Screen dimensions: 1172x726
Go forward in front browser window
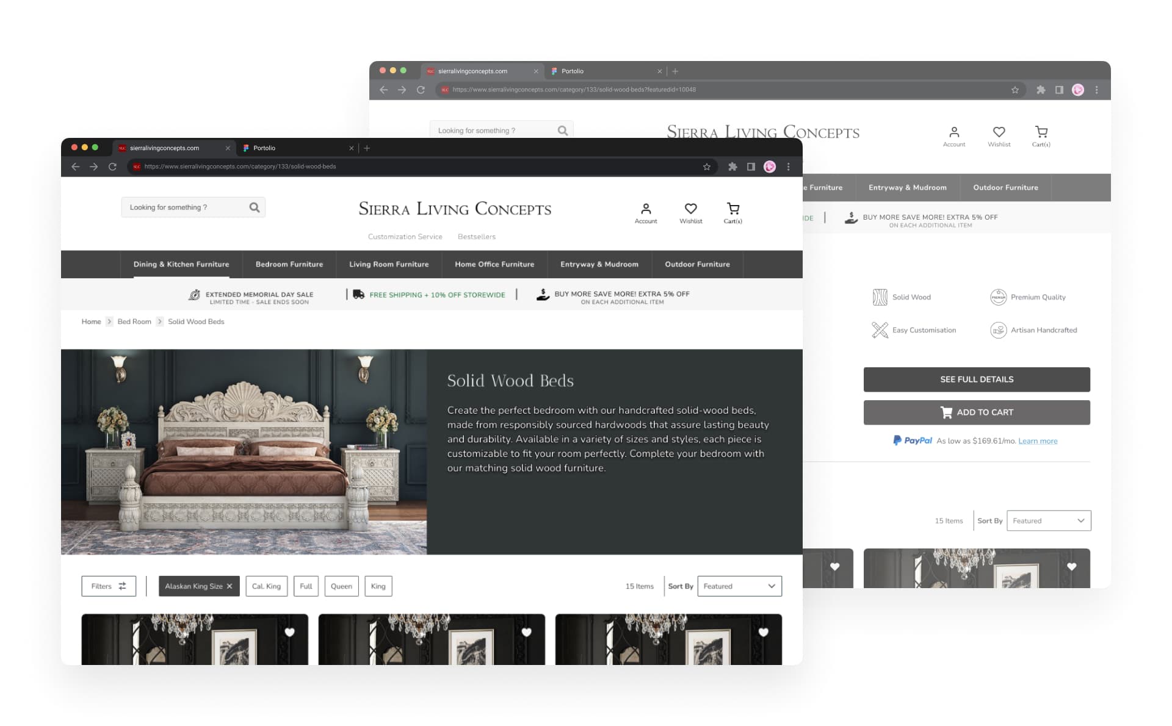93,167
